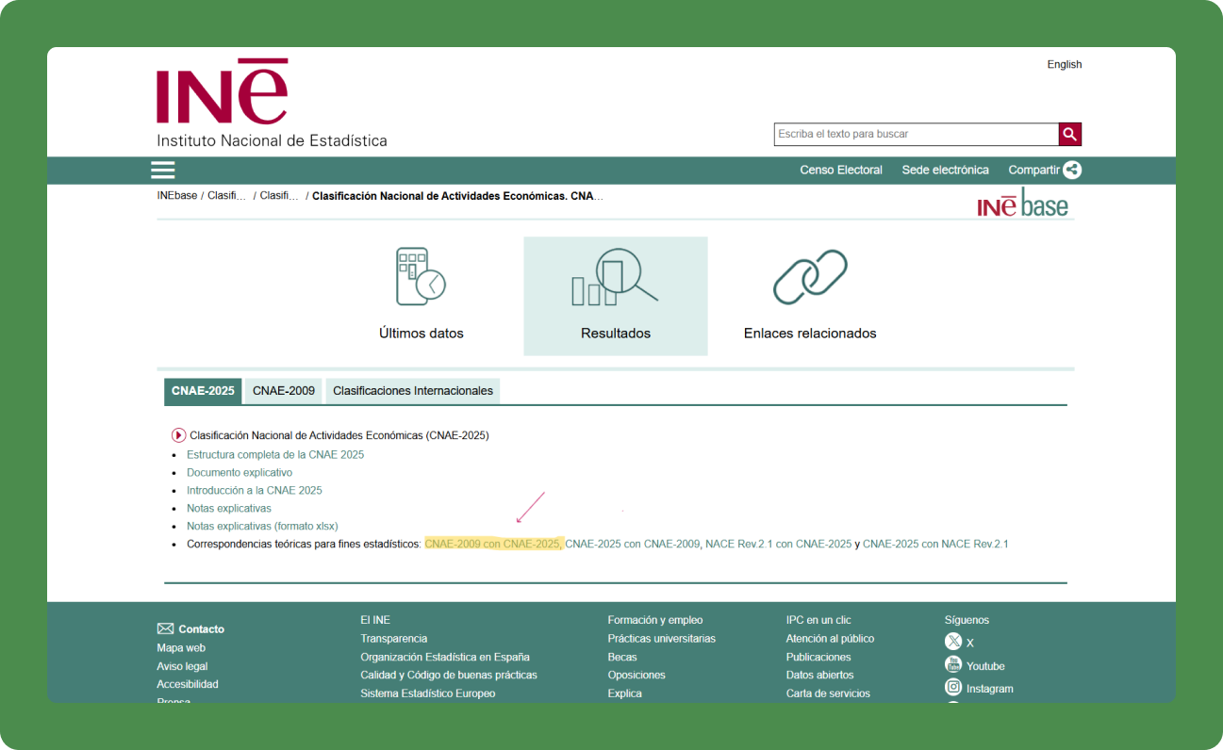Switch to the CNAE-2009 tab
Screen dimensions: 1223x750
(284, 391)
